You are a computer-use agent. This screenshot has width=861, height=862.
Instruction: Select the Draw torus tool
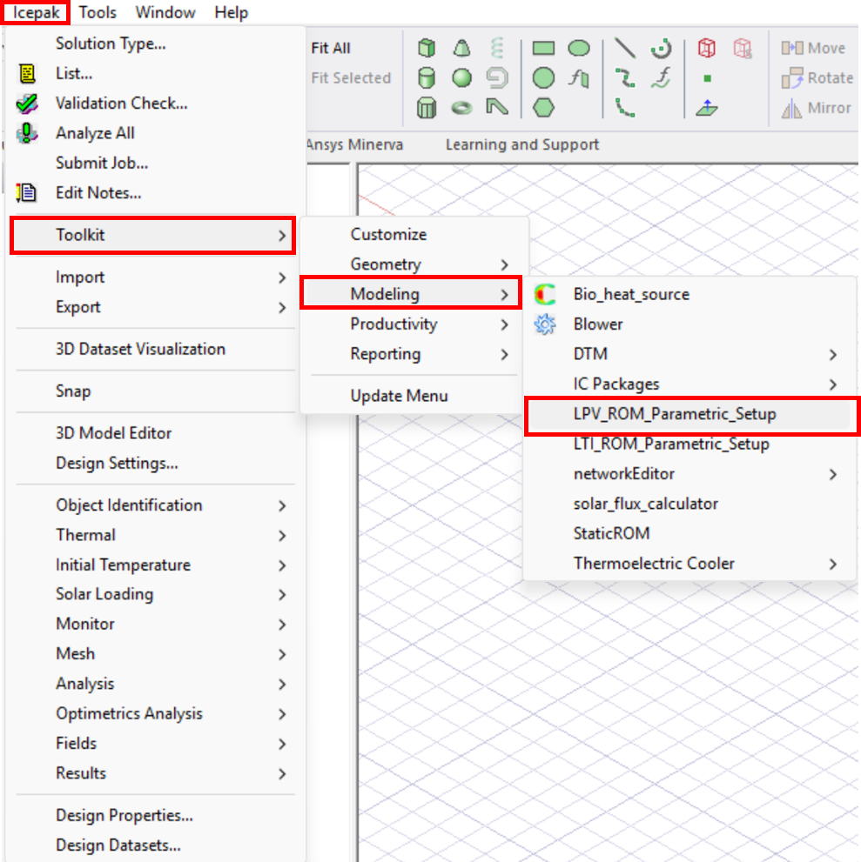coord(461,108)
